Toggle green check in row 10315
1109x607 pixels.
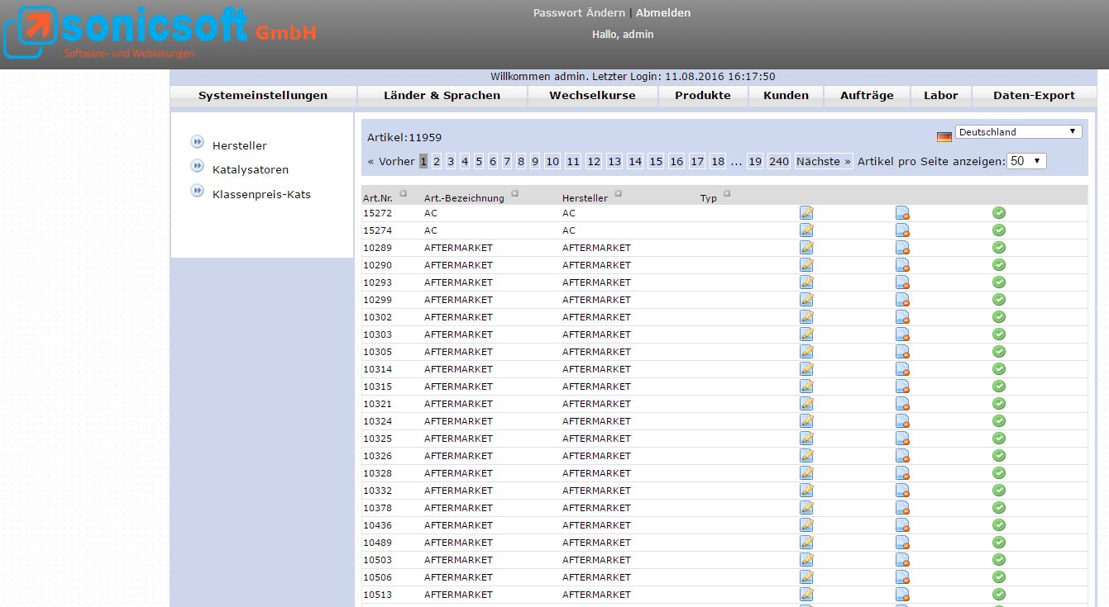point(999,386)
